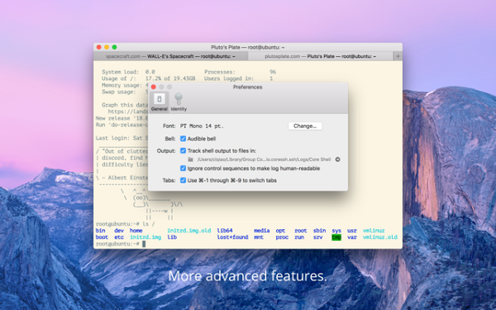Switch to Pluto's Plate tab
The width and height of the screenshot is (496, 310).
[x=321, y=56]
